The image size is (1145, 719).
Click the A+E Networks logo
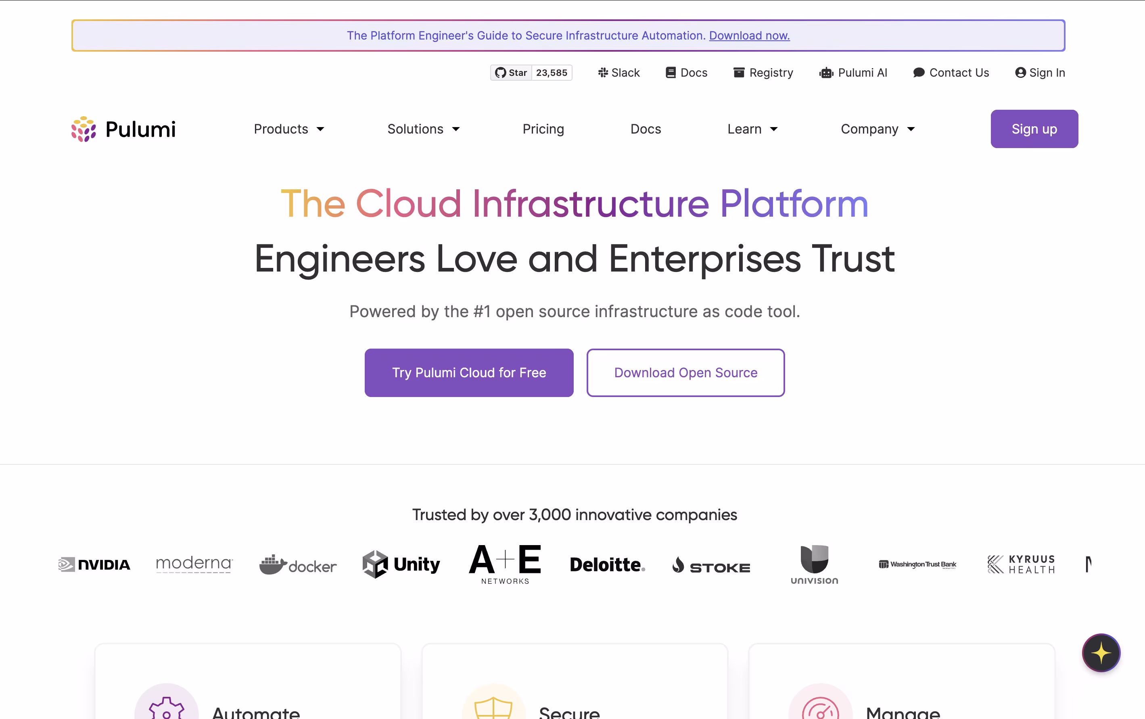(x=505, y=564)
